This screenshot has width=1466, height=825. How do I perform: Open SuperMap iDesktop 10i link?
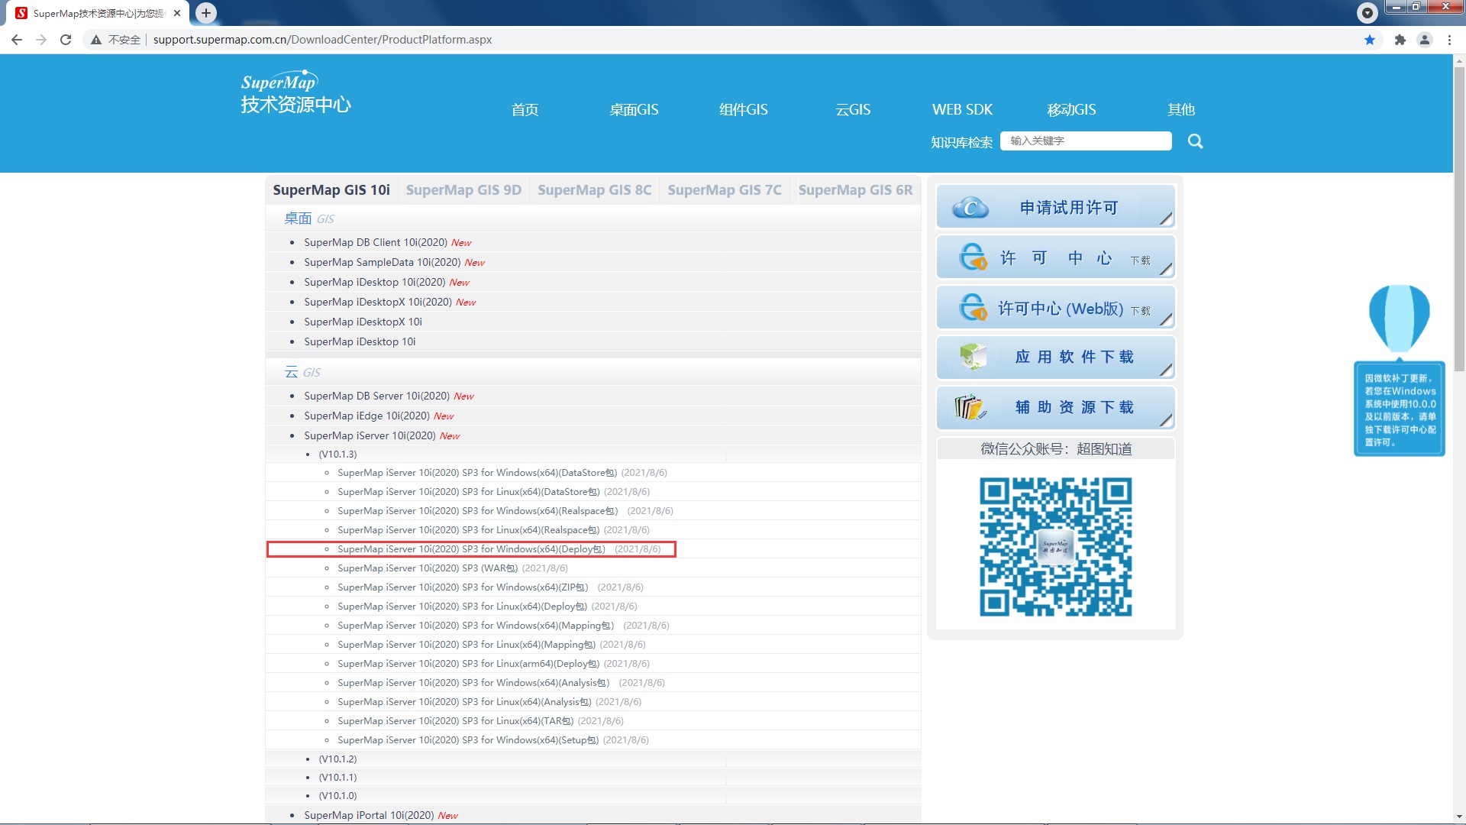pyautogui.click(x=360, y=341)
